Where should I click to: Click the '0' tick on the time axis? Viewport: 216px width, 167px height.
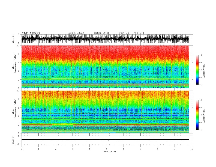[22, 149]
